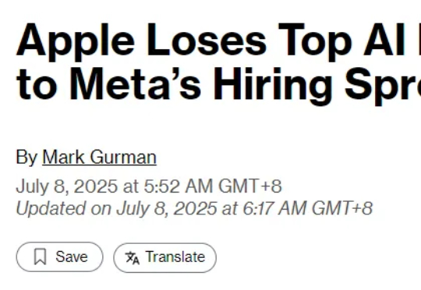Click the bookmark icon inside Save
421x290 pixels.
(x=41, y=256)
